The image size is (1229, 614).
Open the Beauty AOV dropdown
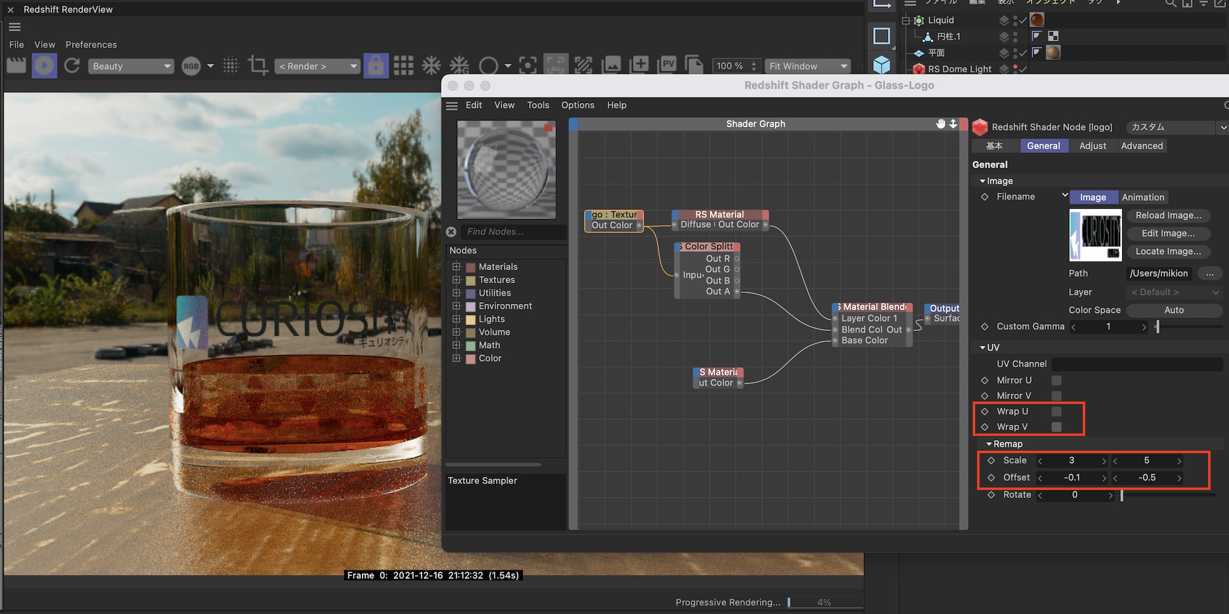pyautogui.click(x=131, y=66)
